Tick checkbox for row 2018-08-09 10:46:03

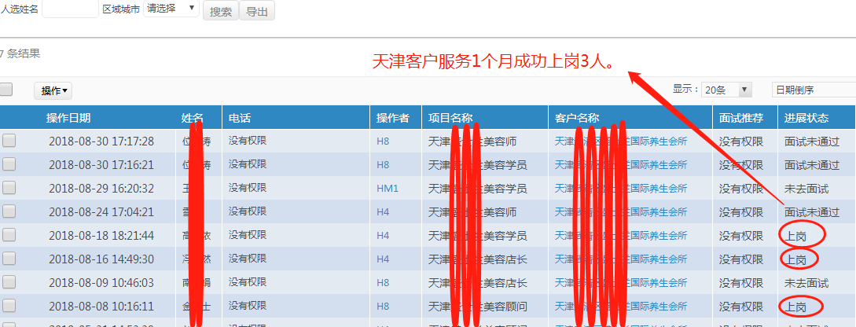(9, 282)
